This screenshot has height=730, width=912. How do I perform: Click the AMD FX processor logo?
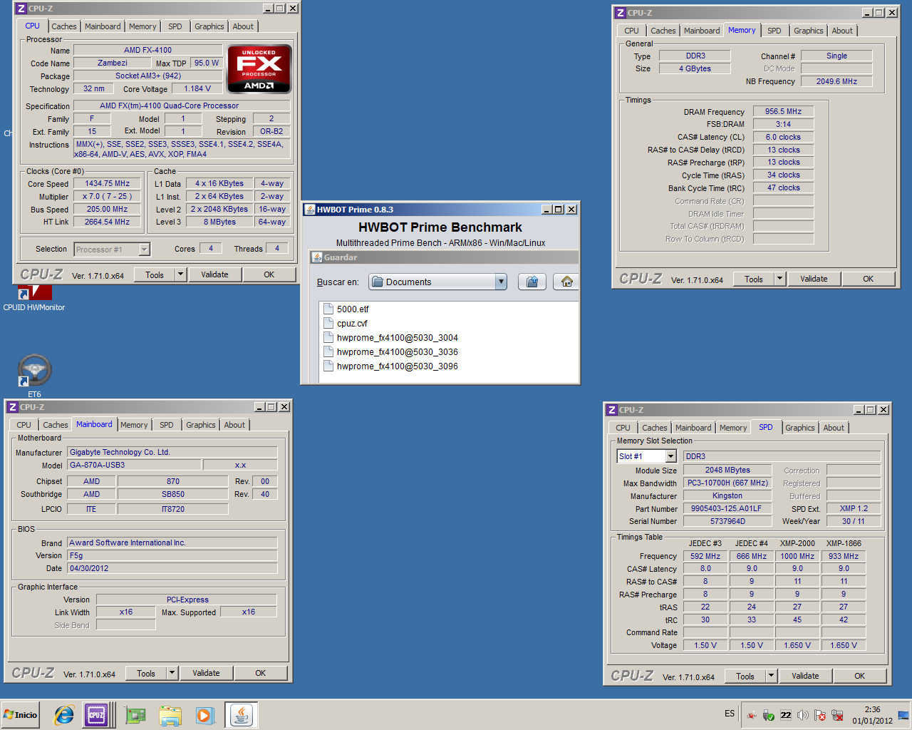click(x=259, y=69)
